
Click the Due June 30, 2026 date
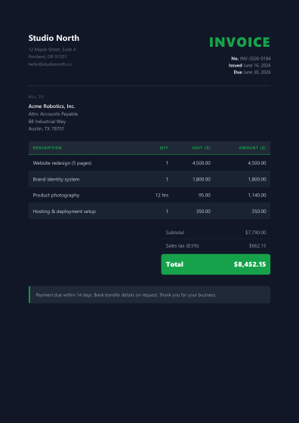pos(252,72)
